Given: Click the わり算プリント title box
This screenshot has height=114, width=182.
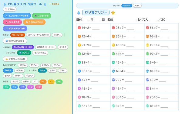Looking at the screenshot, I should pyautogui.click(x=96, y=12).
